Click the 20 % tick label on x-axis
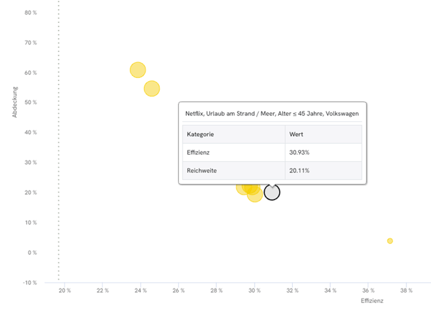Image resolution: width=431 pixels, height=324 pixels. pos(65,290)
